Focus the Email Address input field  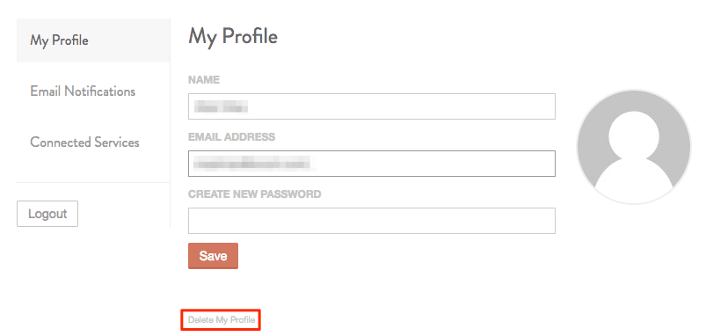click(372, 164)
